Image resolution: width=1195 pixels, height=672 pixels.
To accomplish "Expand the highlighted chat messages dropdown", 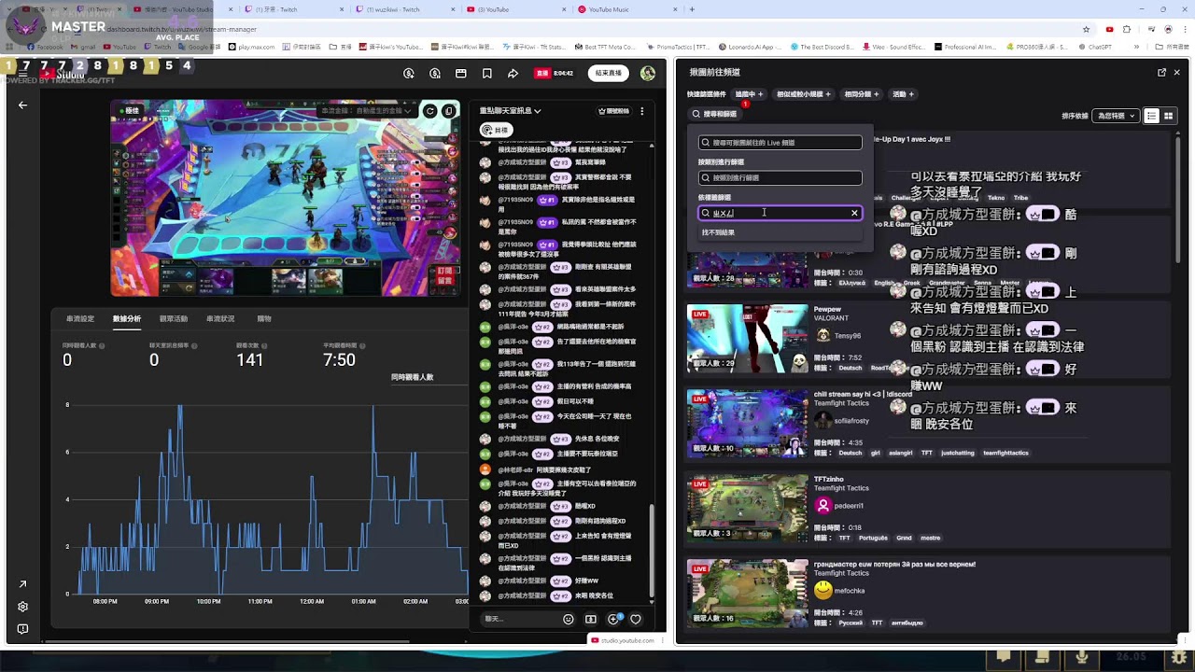I will pos(510,111).
